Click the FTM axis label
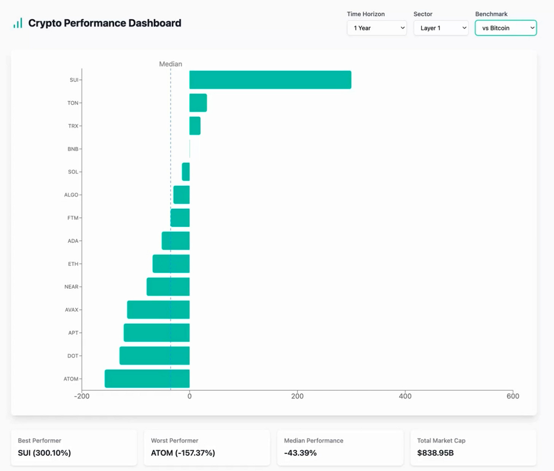Viewport: 554px width, 471px height. click(x=73, y=218)
